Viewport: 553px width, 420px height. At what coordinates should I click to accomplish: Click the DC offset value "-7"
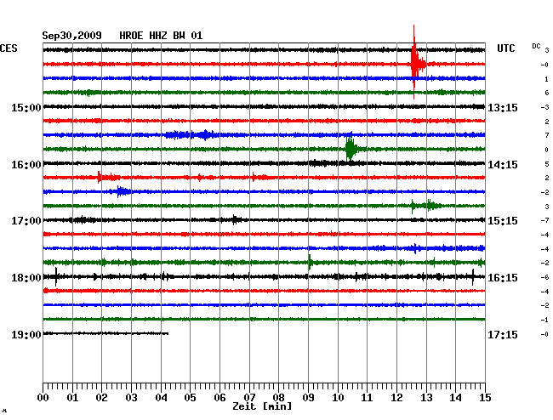pyautogui.click(x=544, y=220)
